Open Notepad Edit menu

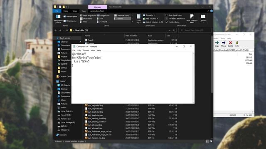click(79, 50)
